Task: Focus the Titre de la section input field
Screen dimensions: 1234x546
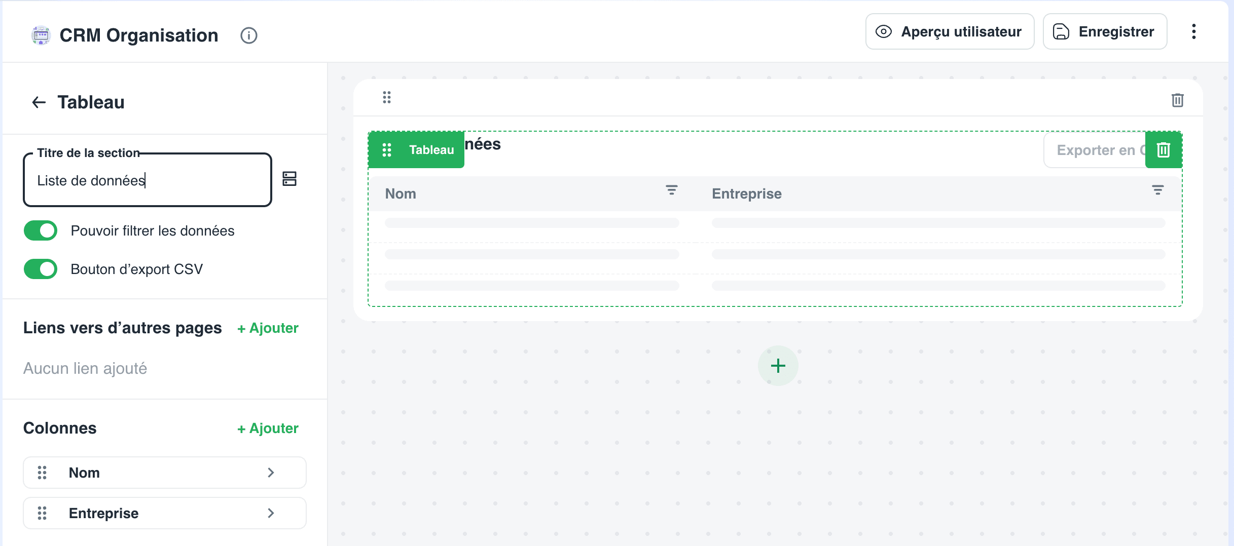Action: pyautogui.click(x=148, y=180)
